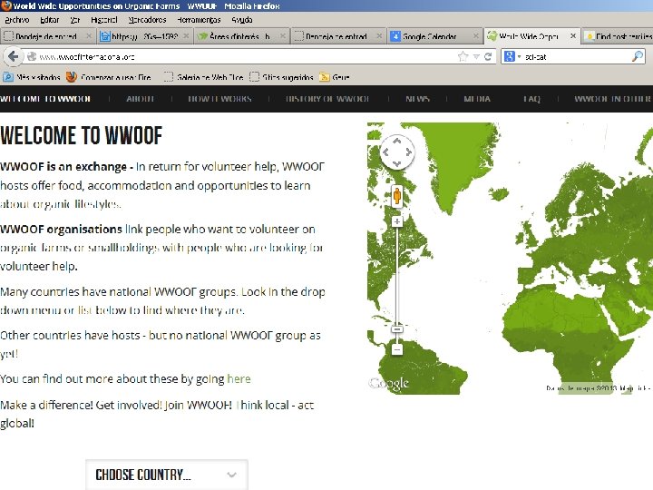Screen dimensions: 653x490
Task: Open the Herramientas menu
Action: point(199,20)
